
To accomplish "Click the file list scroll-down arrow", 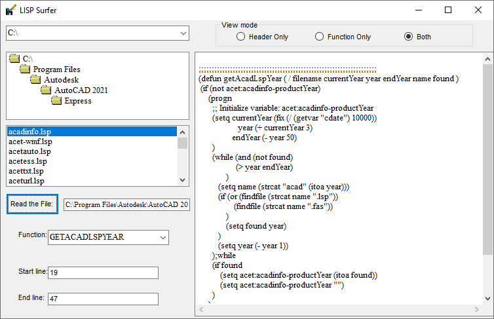I will coord(182,180).
